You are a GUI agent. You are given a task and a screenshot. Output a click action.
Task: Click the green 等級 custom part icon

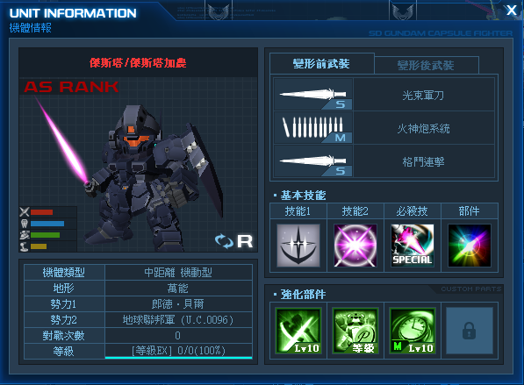point(355,331)
